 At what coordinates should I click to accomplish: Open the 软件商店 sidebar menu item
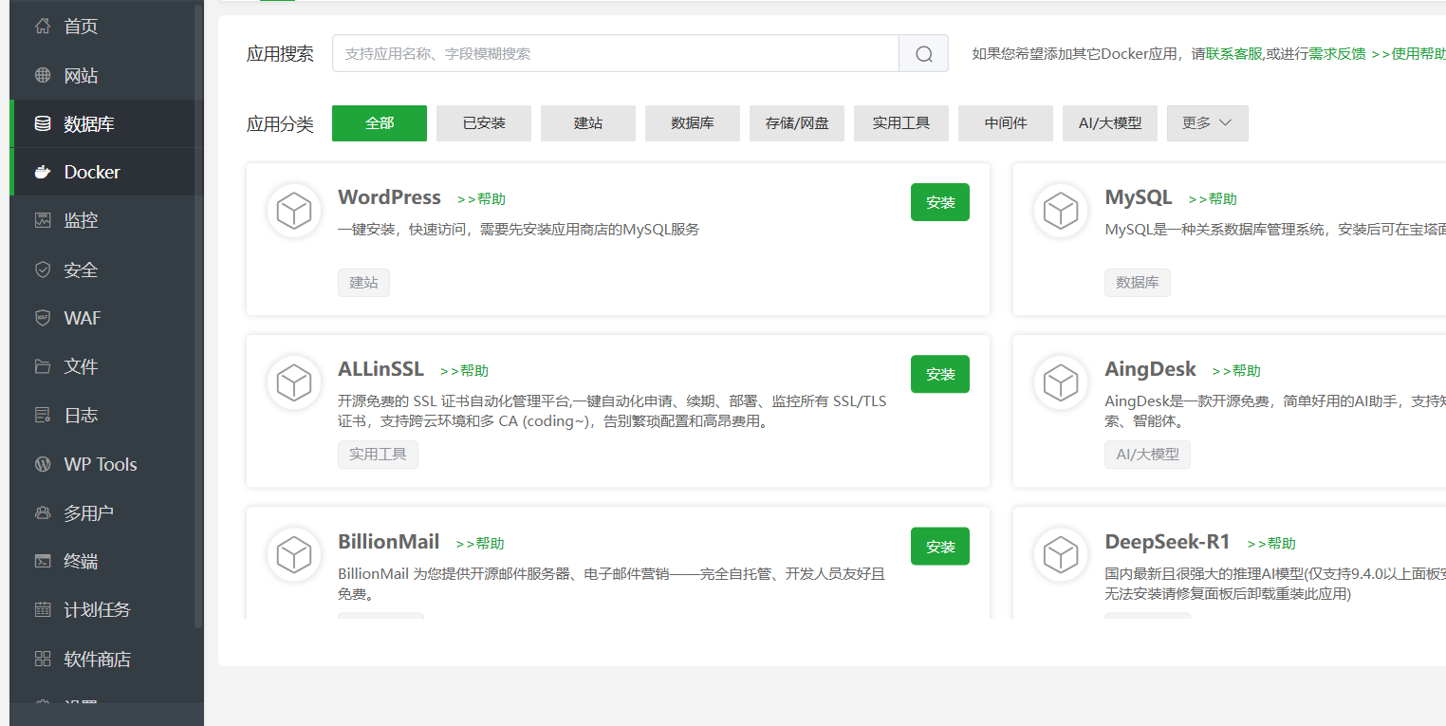[106, 659]
